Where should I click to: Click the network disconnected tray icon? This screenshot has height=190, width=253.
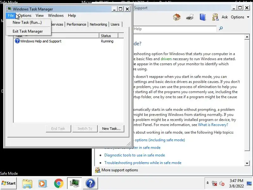(214, 183)
